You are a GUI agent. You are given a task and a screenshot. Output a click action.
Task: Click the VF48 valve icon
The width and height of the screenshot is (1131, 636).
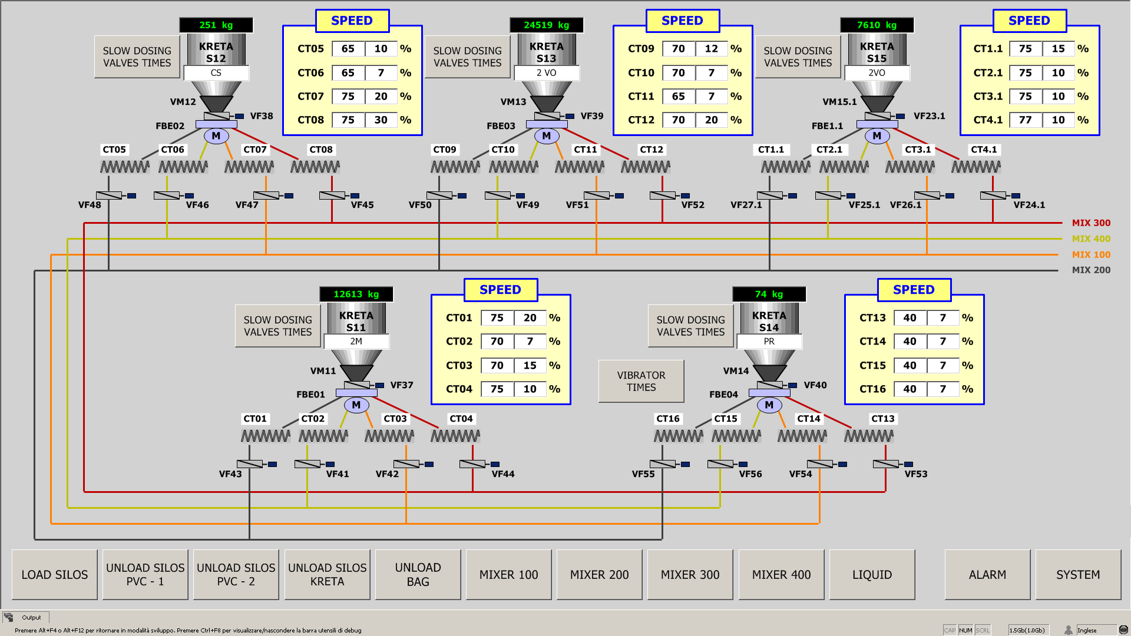click(x=109, y=196)
